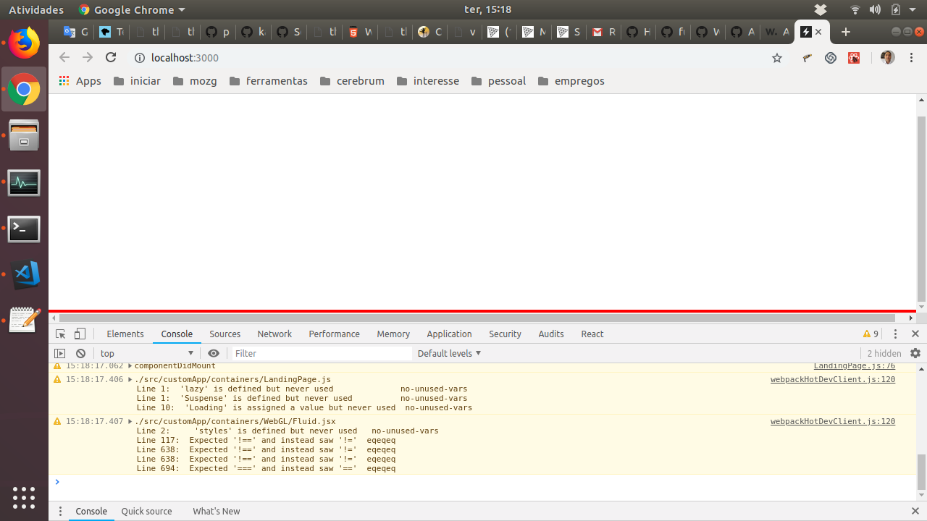Open the Customize Chrome three-dot menu
Screen dimensions: 927x521
point(911,57)
